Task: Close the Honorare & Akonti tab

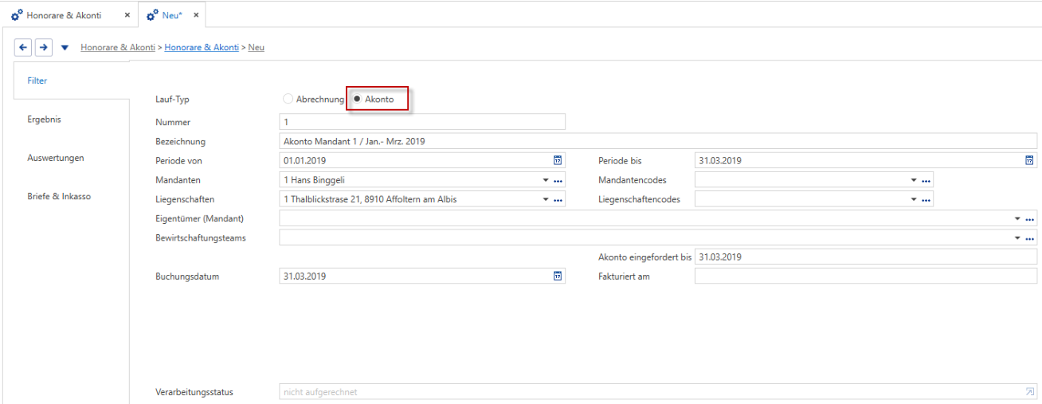Action: [x=127, y=15]
